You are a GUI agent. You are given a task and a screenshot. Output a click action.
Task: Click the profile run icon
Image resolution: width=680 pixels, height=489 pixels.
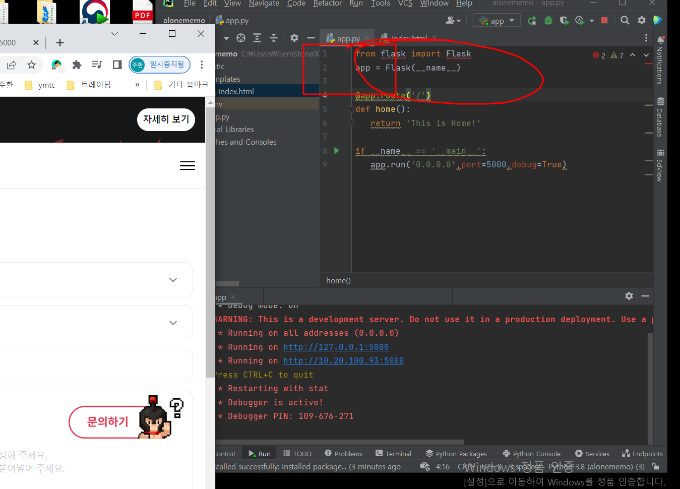pos(580,21)
